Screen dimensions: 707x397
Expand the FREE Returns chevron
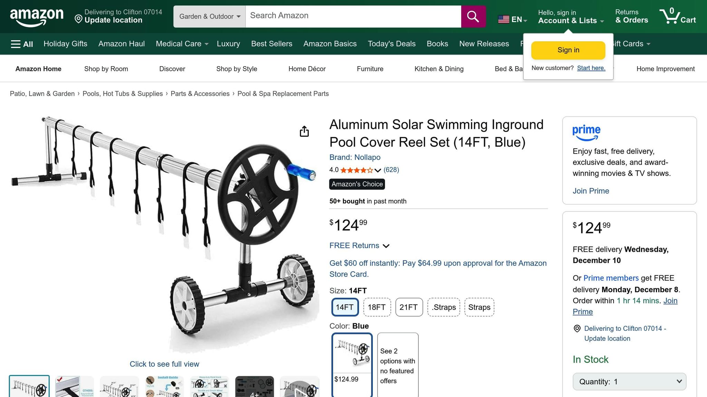click(386, 246)
